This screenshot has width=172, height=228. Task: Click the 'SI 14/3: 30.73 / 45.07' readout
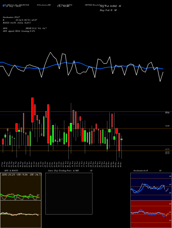point(26,20)
